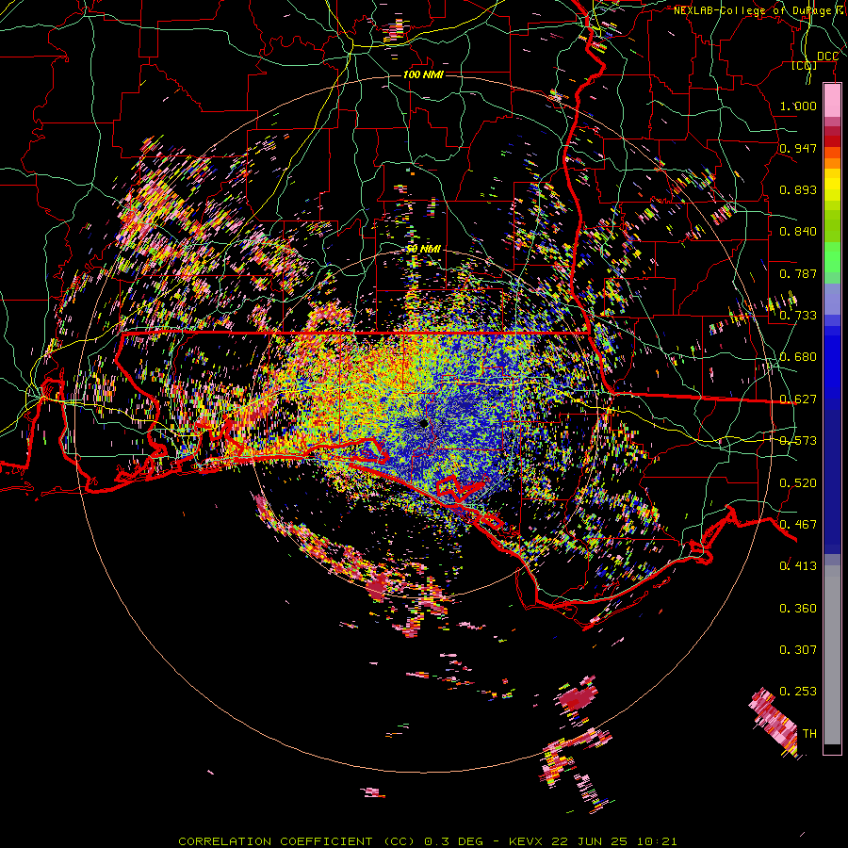Click the 0.520 legend value

point(798,483)
